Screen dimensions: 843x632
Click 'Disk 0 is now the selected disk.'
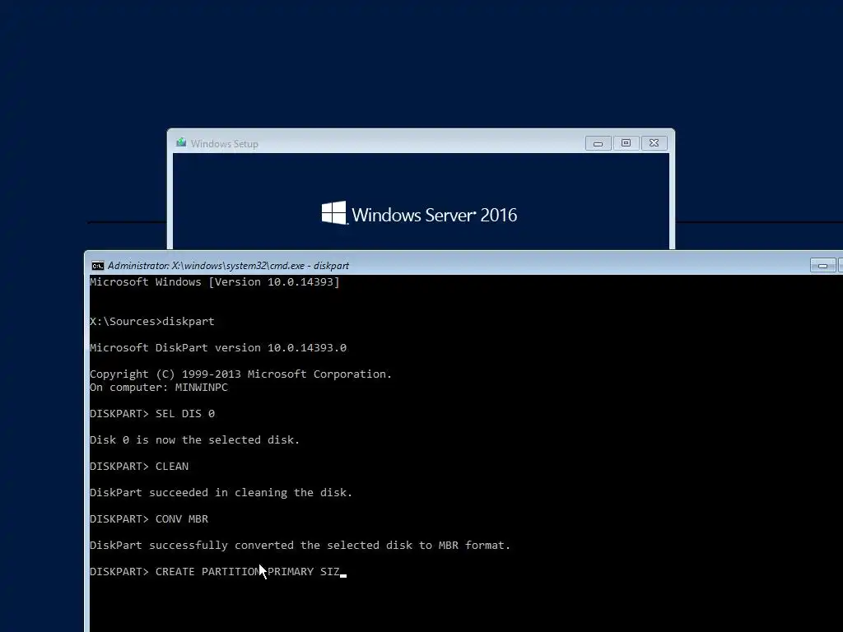pyautogui.click(x=194, y=440)
